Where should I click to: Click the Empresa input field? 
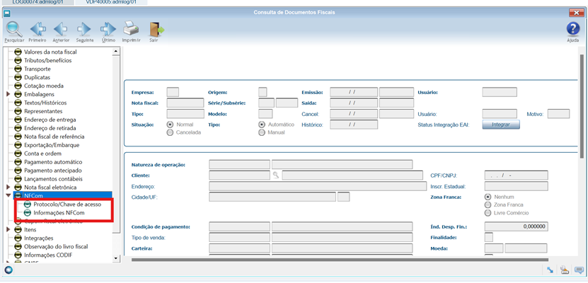(173, 92)
